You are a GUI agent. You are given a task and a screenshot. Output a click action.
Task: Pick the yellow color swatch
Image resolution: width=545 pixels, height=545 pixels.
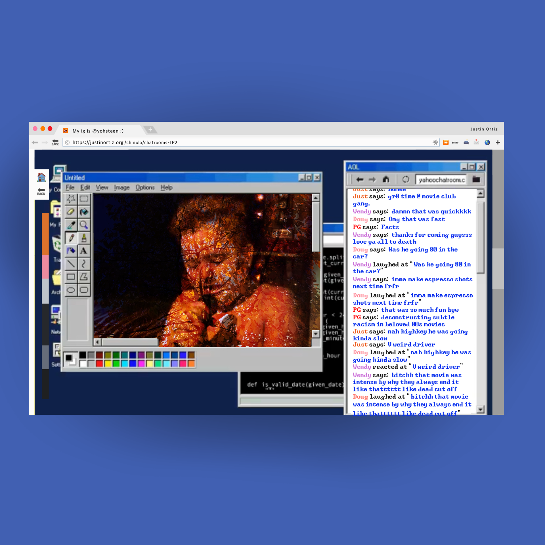click(108, 364)
